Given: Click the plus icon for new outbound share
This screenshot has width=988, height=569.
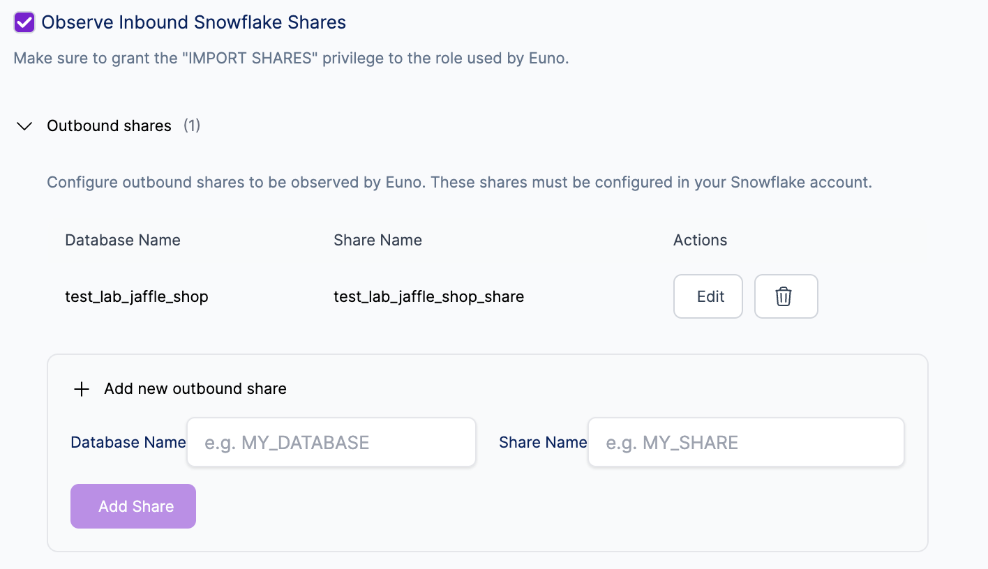Looking at the screenshot, I should (82, 389).
